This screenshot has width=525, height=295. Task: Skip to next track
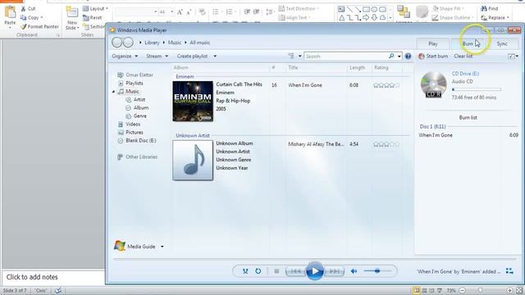click(335, 271)
